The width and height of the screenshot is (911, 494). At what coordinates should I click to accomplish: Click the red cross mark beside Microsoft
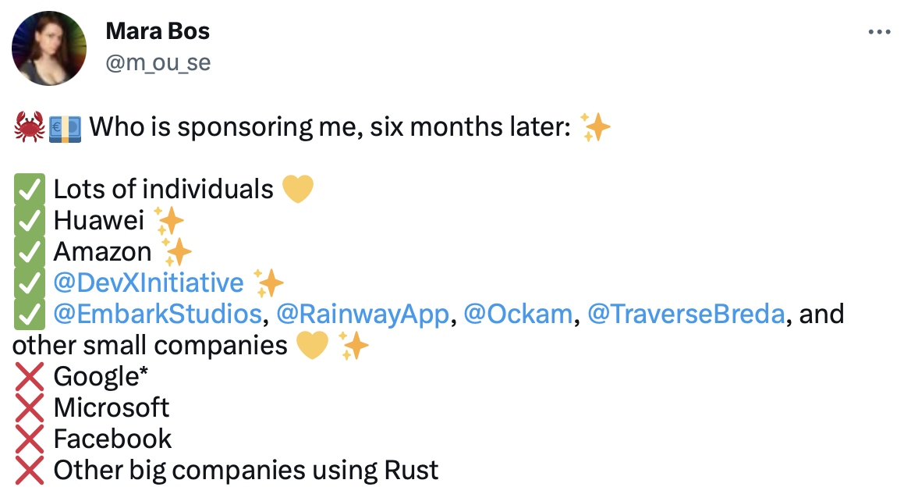[x=29, y=408]
